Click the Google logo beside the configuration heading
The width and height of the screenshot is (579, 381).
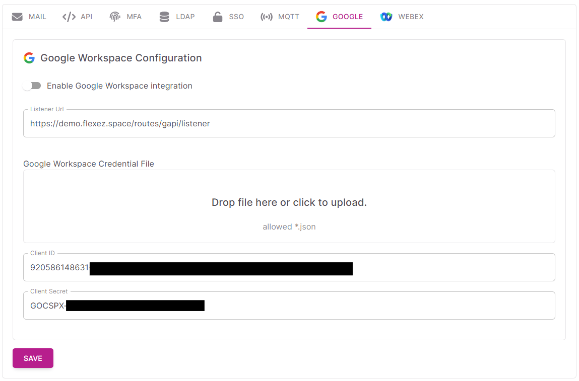point(29,58)
